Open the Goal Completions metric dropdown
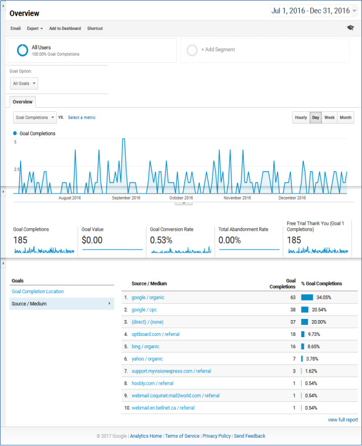This screenshot has height=446, width=362. [x=35, y=118]
